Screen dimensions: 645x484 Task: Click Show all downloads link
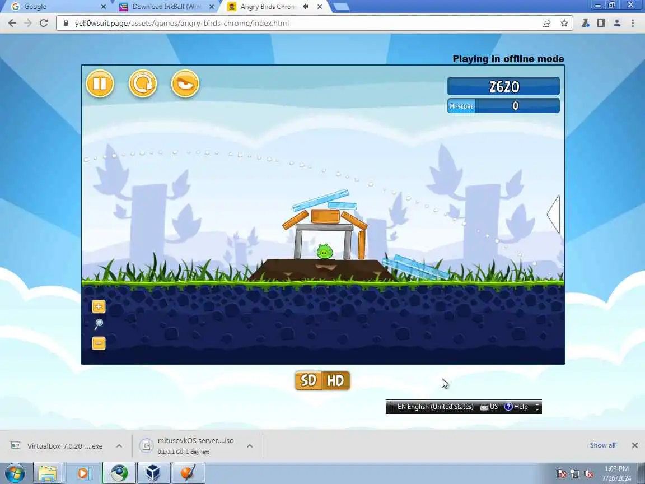602,445
